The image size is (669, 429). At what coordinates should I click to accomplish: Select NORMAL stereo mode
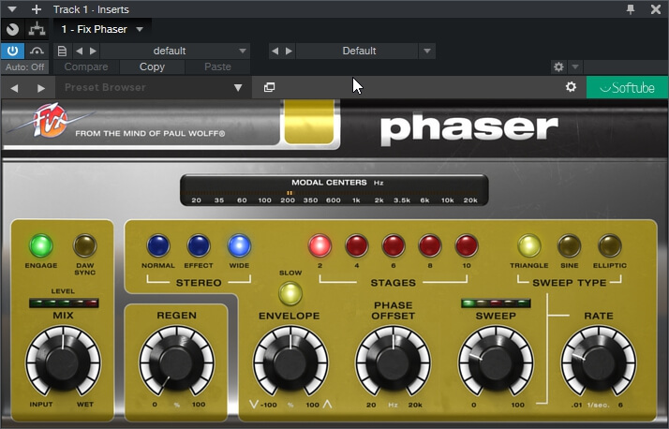point(158,246)
